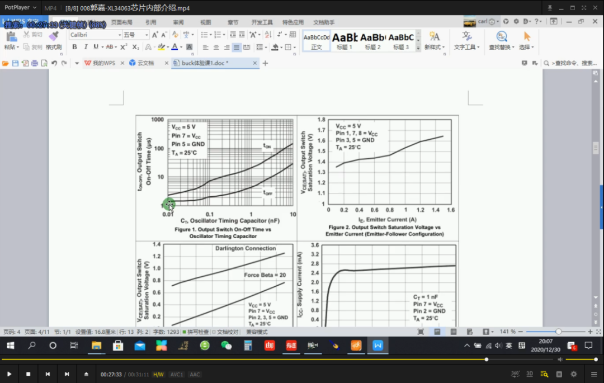Screen dimensions: 604x383
Task: Toggle superscript X² formatting
Action: pyautogui.click(x=123, y=47)
